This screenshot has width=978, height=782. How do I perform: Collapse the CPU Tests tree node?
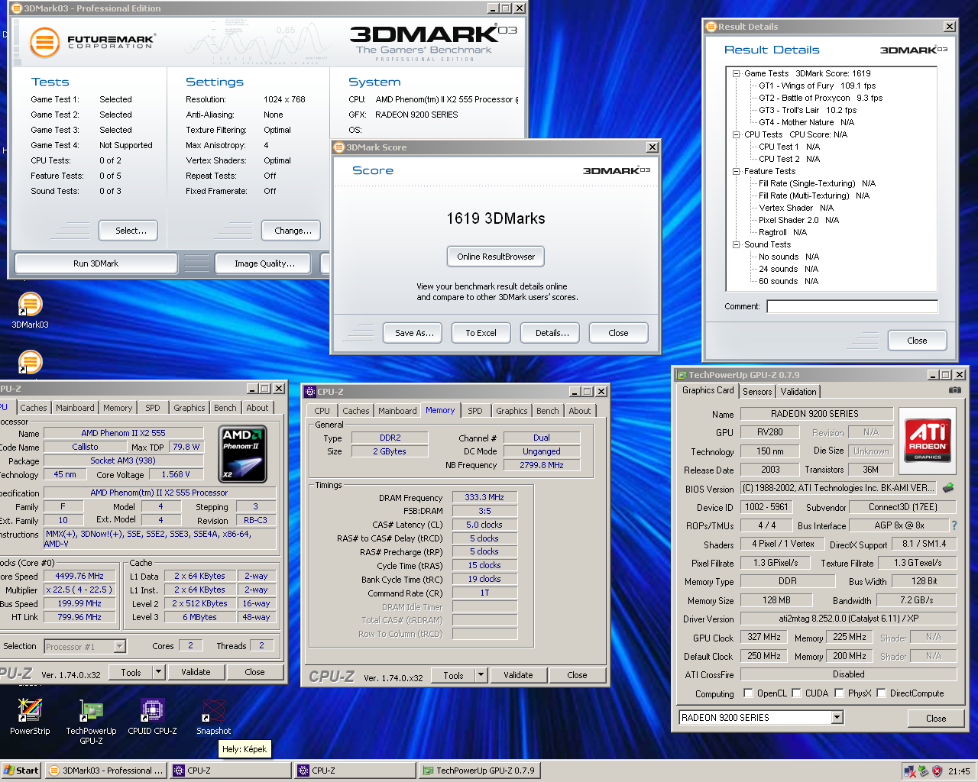[737, 134]
